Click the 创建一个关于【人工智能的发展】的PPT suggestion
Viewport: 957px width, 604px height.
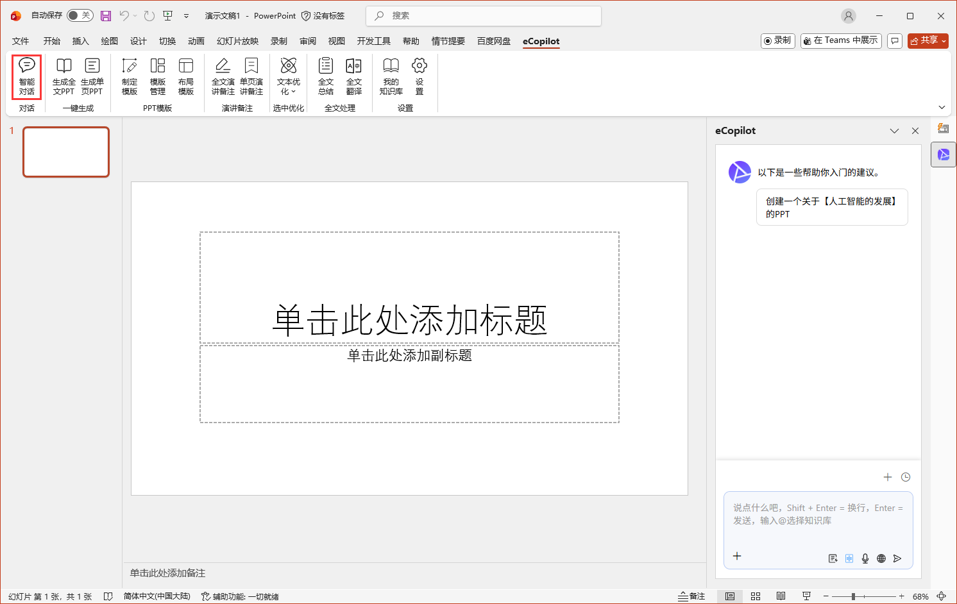832,206
